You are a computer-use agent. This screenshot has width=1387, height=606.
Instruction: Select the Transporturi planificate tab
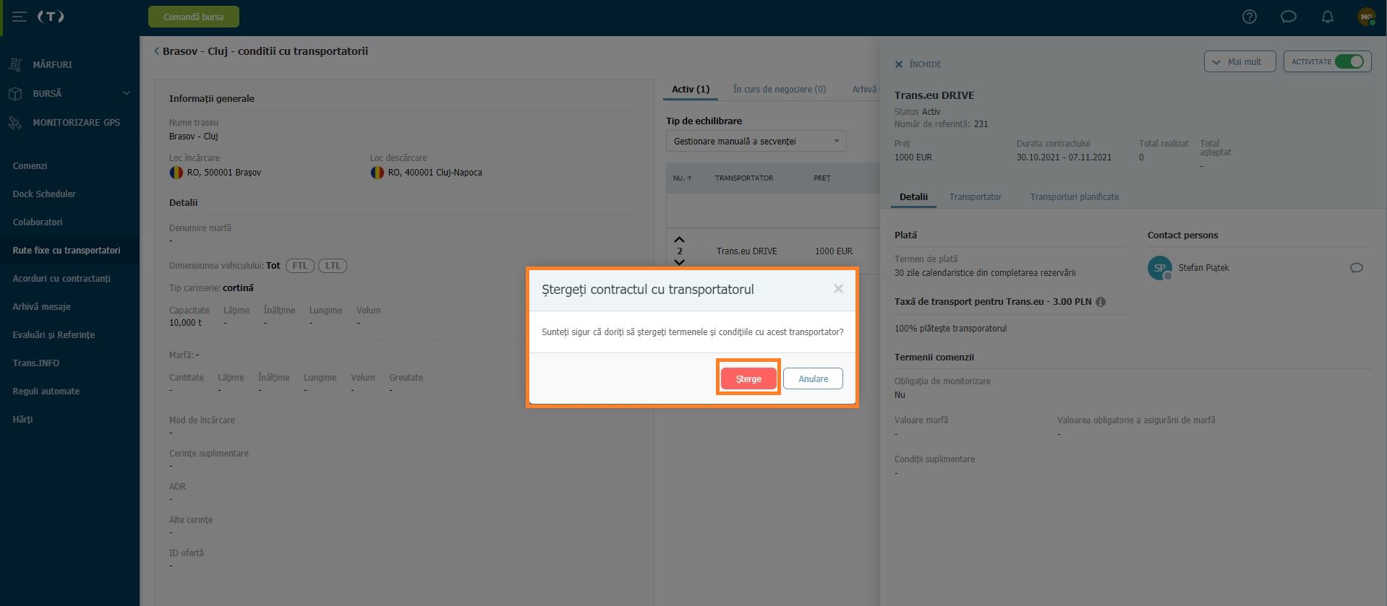1075,196
